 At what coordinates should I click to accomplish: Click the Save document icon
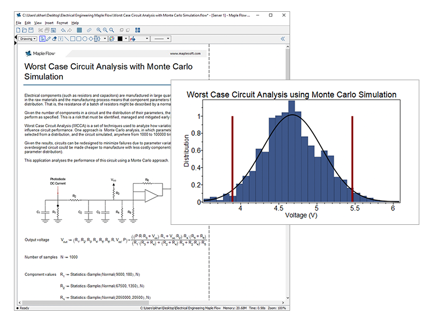(x=31, y=30)
